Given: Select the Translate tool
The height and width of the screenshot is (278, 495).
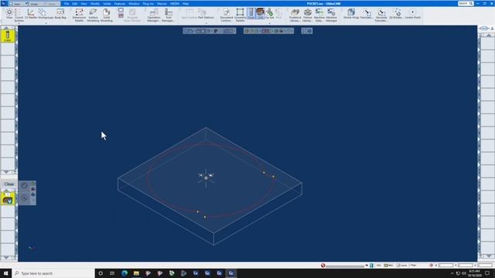Looking at the screenshot, I should coord(366,14).
